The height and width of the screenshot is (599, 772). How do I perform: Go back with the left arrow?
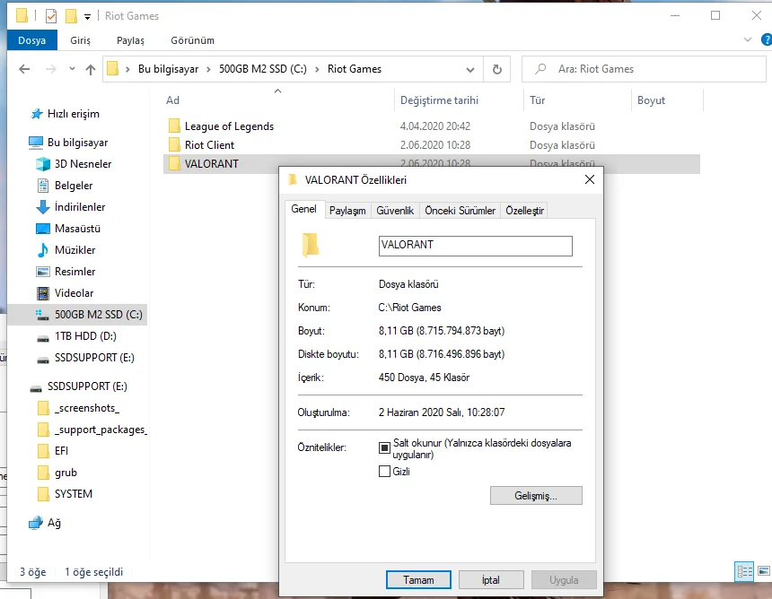pos(24,69)
